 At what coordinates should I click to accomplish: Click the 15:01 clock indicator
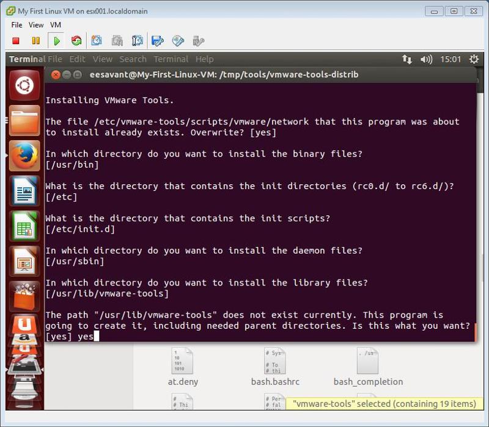click(450, 59)
